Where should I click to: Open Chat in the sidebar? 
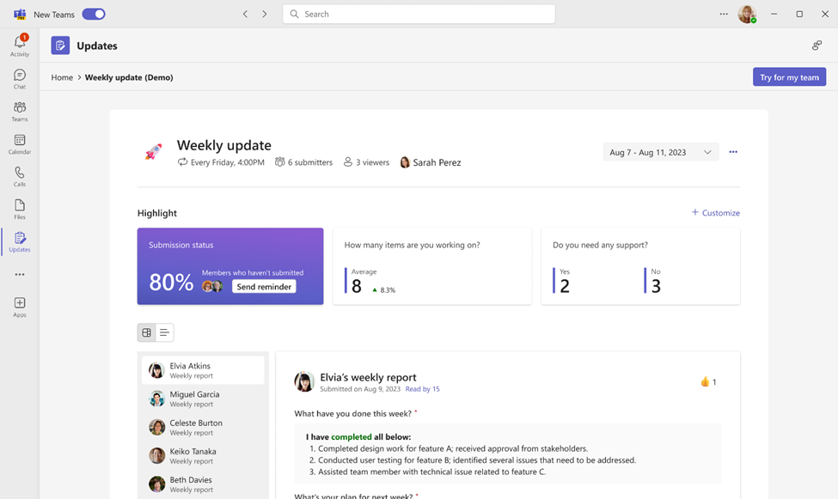click(19, 78)
